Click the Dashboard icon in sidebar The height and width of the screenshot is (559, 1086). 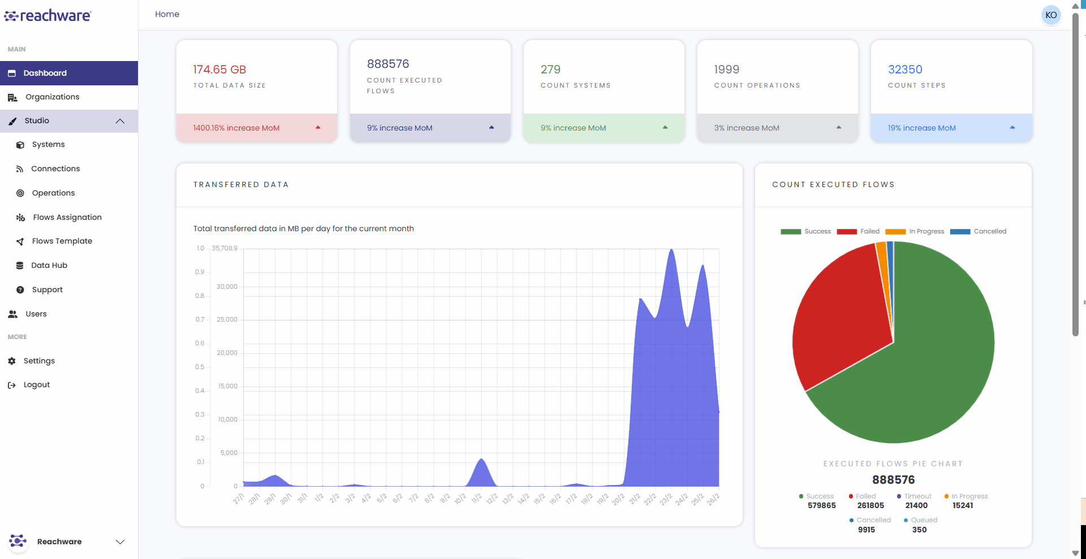point(12,73)
